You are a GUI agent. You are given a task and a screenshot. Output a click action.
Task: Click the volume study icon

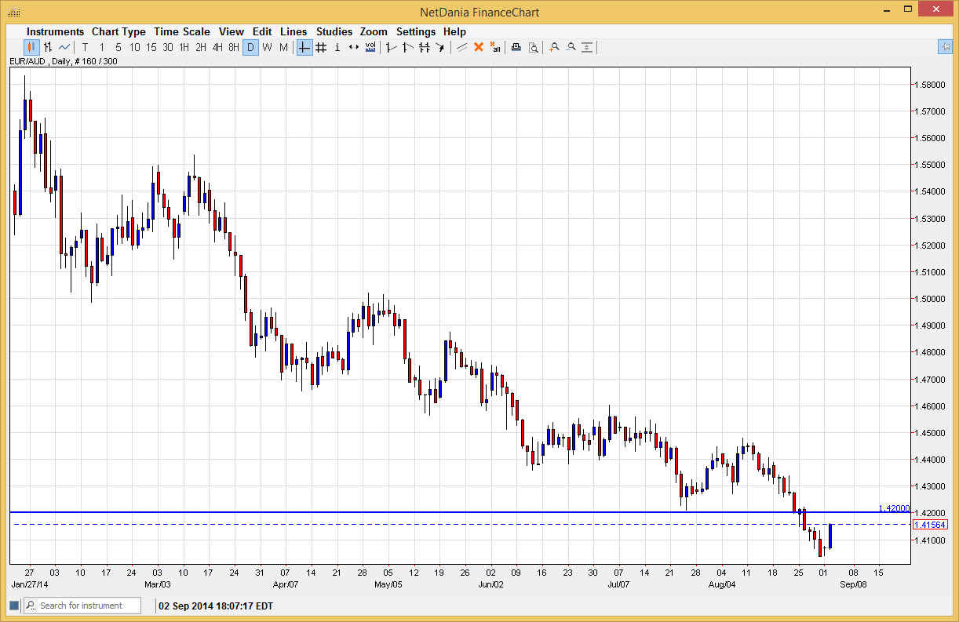click(x=370, y=47)
